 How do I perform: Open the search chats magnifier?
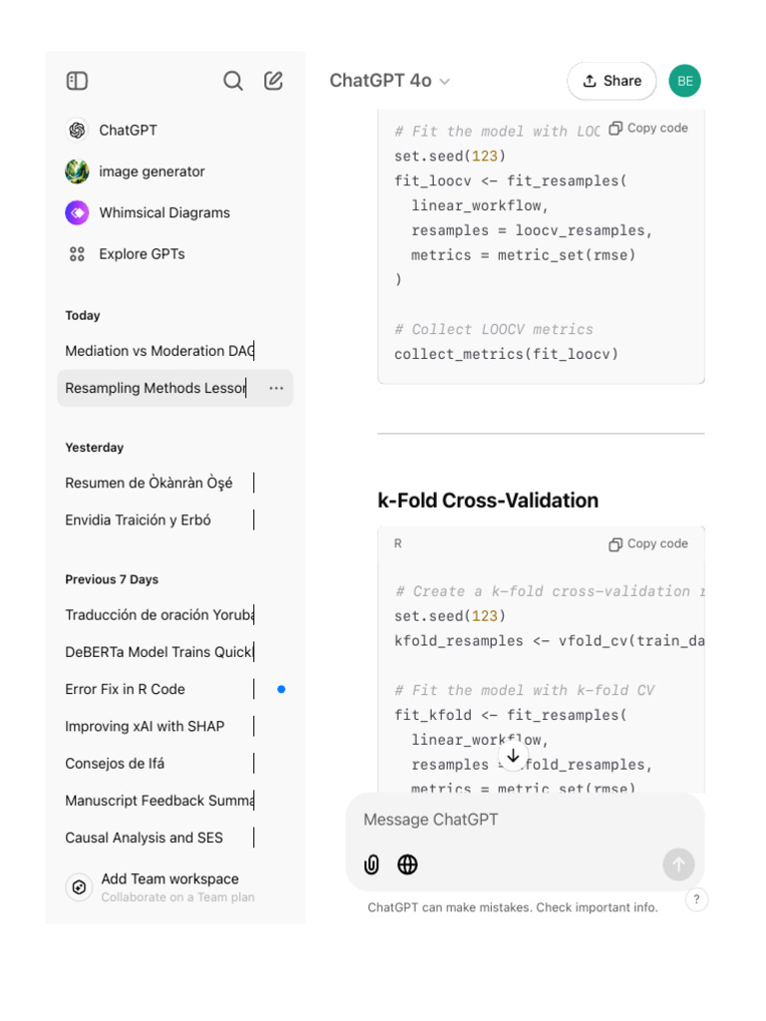pos(233,81)
